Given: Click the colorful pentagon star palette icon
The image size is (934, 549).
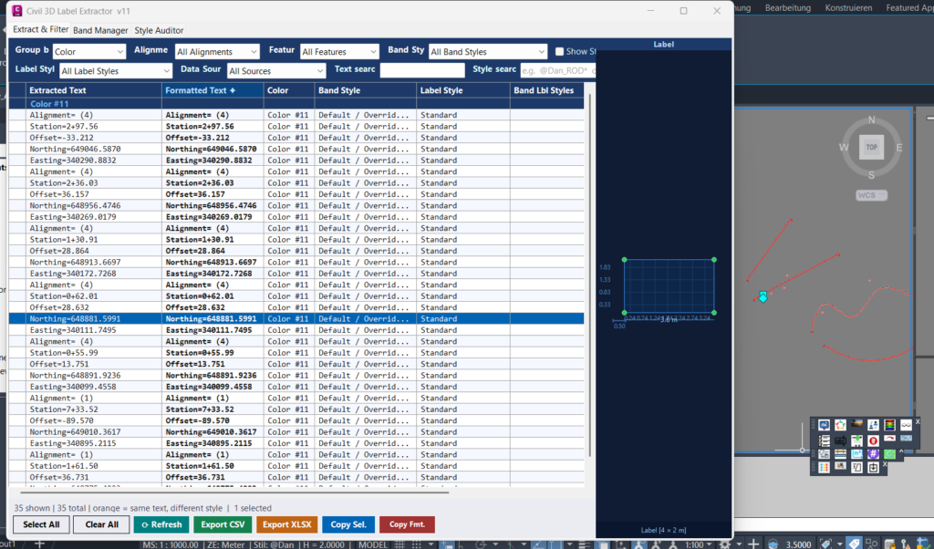Looking at the screenshot, I should (840, 425).
